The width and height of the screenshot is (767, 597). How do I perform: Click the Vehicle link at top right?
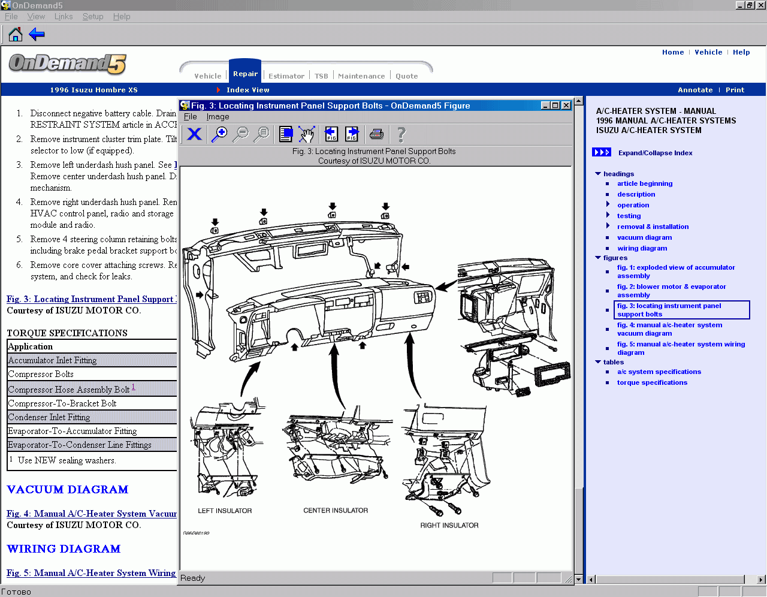coord(708,52)
